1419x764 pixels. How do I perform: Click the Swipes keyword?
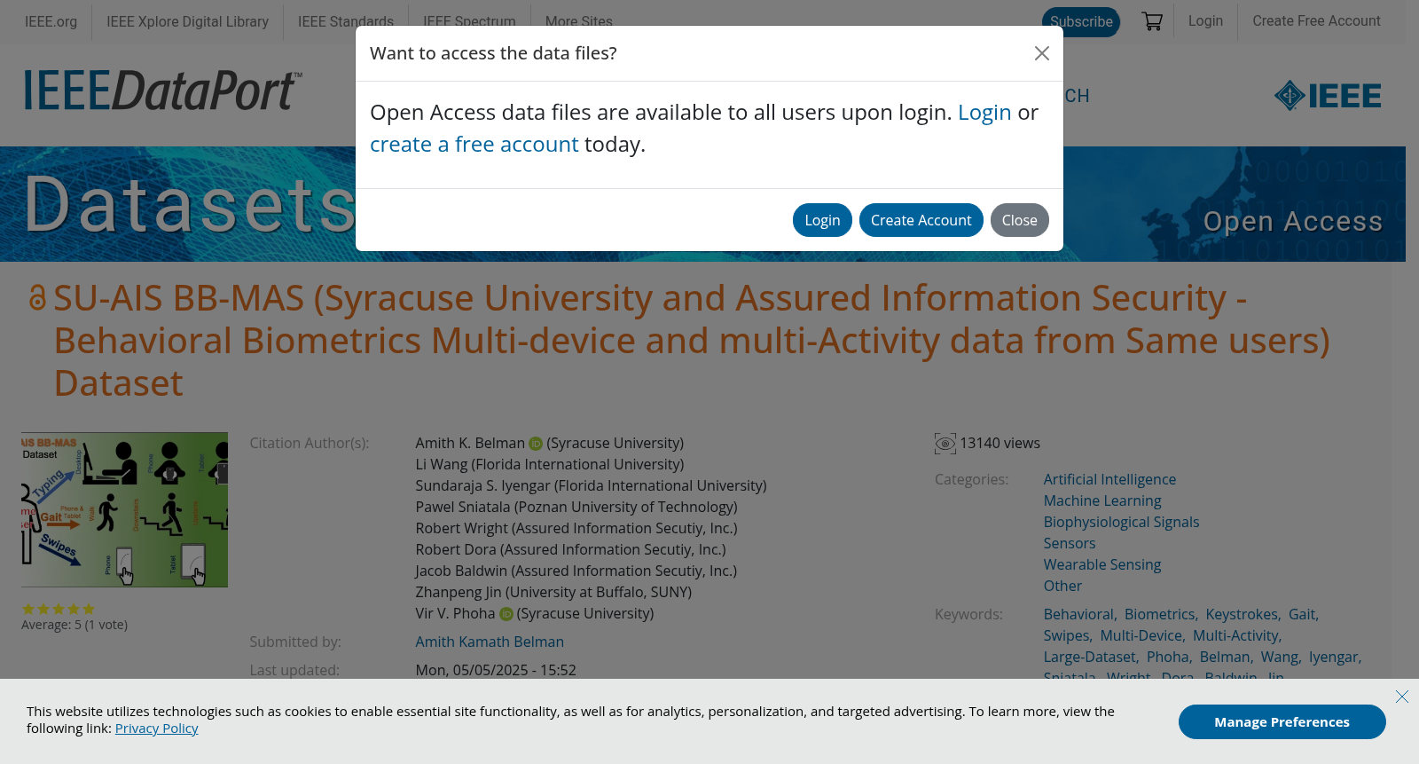(x=1066, y=635)
